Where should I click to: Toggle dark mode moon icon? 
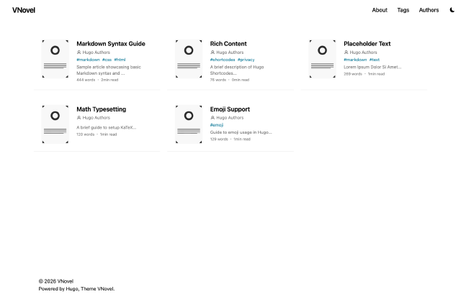452,10
